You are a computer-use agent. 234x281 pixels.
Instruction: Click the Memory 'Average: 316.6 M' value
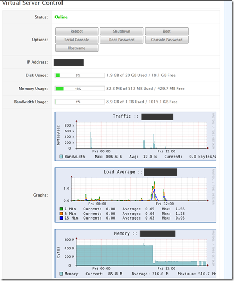pyautogui.click(x=150, y=274)
